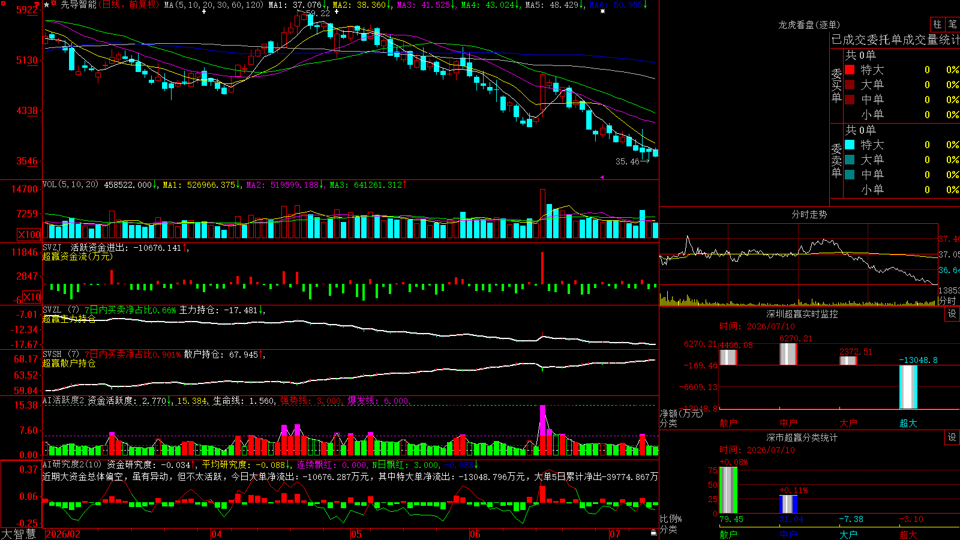The height and width of the screenshot is (540, 960).
Task: Open 设 settings for 深市超赢分类统计
Action: [x=952, y=437]
